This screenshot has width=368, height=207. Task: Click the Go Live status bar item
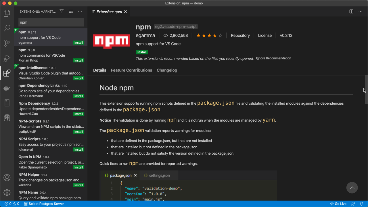338,204
